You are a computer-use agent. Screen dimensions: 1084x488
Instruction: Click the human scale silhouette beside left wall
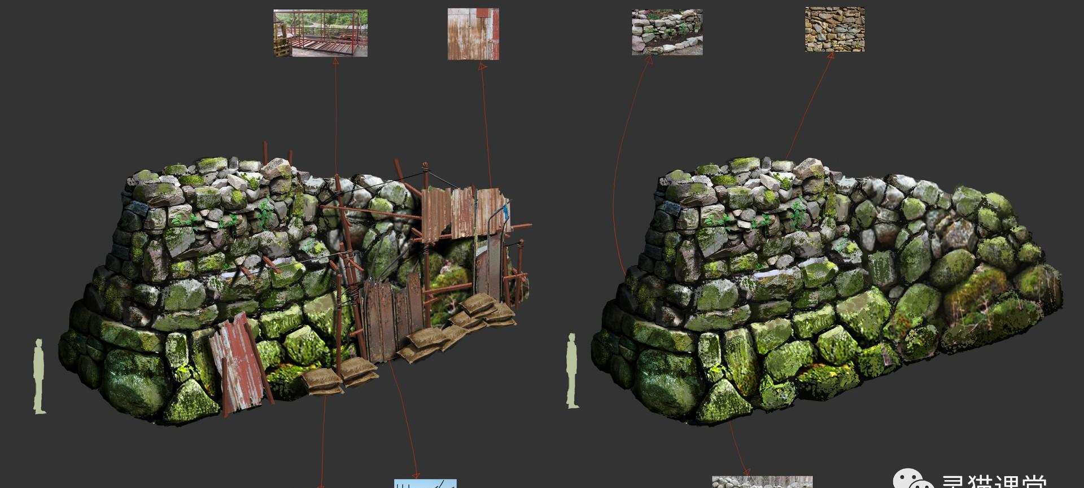click(x=39, y=376)
